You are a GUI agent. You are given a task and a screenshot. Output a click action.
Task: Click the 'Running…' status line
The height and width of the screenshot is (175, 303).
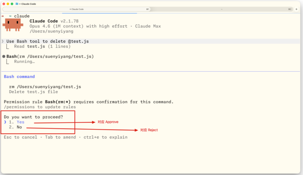tap(24, 62)
